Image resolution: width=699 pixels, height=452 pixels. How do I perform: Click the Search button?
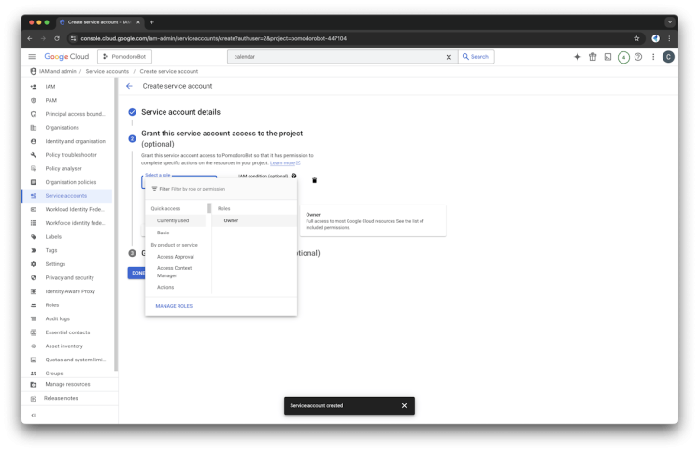[x=476, y=57]
